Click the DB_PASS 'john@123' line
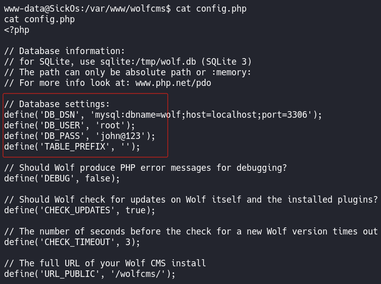Viewport: 381px width, 284px height. click(x=80, y=136)
